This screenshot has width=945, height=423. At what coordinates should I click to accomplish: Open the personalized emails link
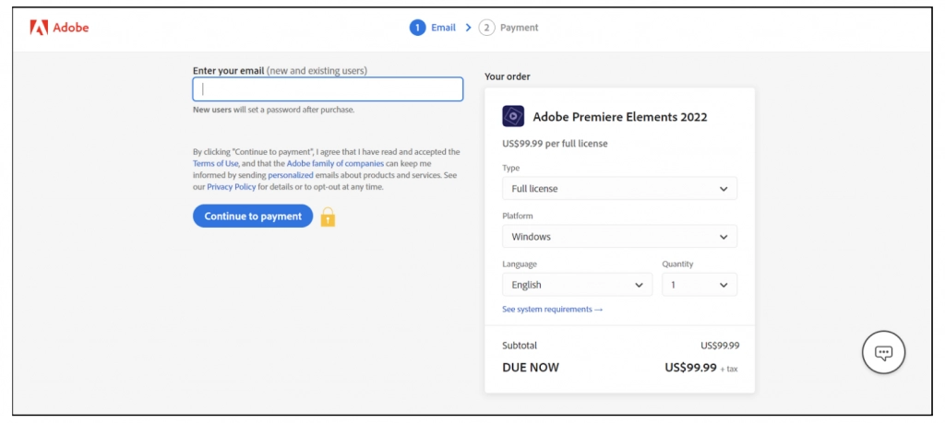291,175
